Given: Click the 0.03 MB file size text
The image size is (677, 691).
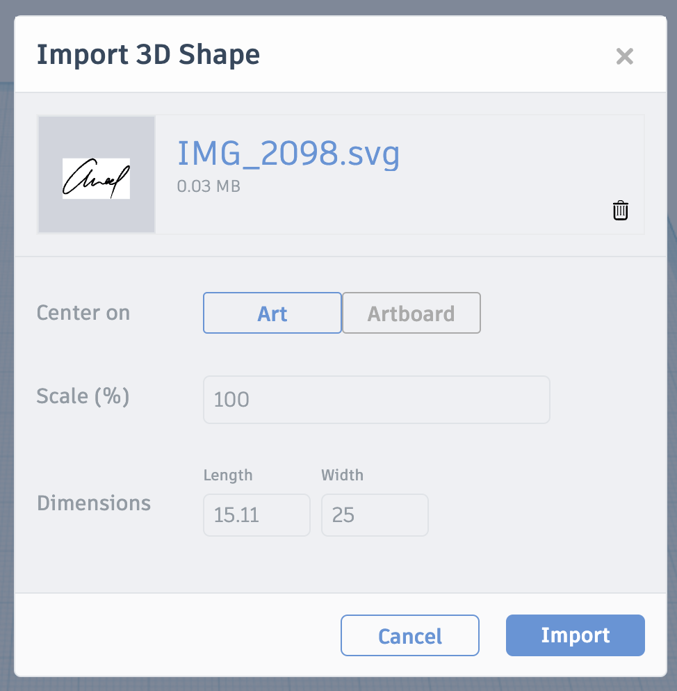Looking at the screenshot, I should (209, 186).
